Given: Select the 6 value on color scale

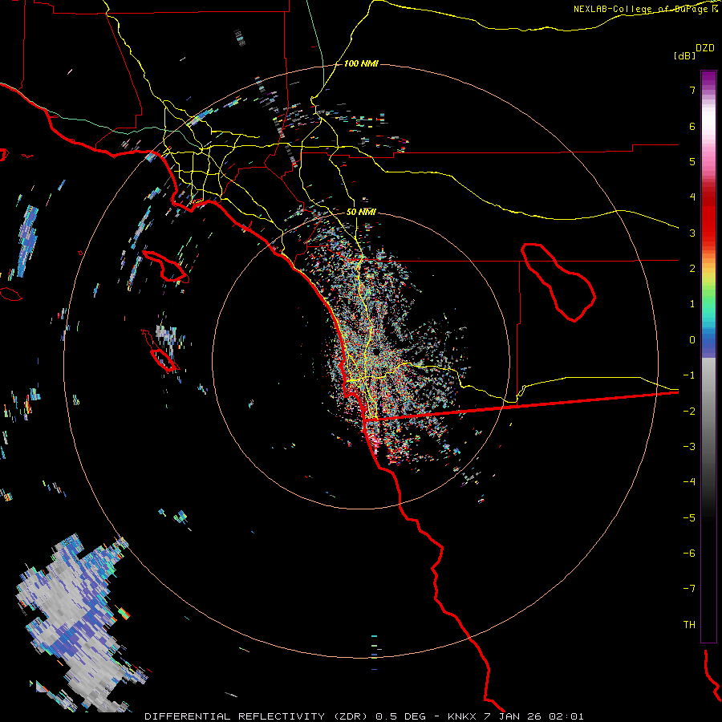Looking at the screenshot, I should 692,126.
